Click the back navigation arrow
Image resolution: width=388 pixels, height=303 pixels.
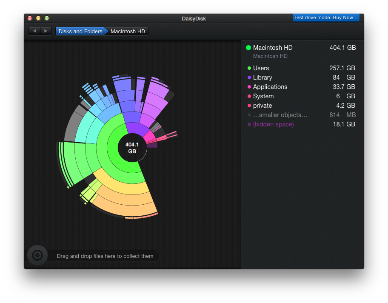(34, 31)
